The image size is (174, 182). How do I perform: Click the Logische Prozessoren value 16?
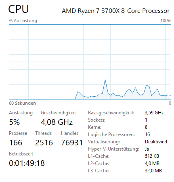147,134
